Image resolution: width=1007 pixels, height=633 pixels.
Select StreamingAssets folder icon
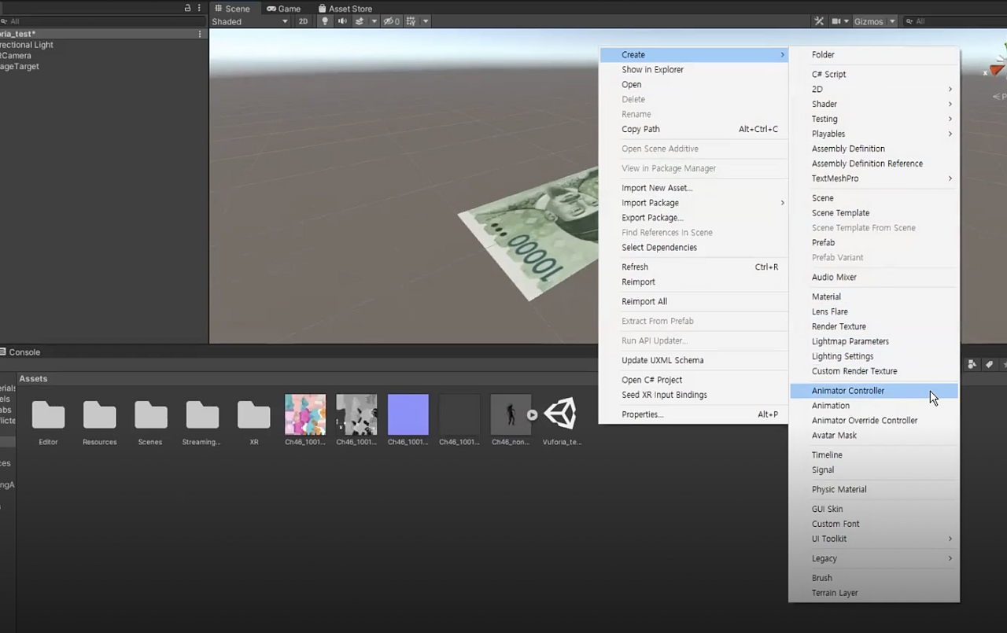coord(202,414)
